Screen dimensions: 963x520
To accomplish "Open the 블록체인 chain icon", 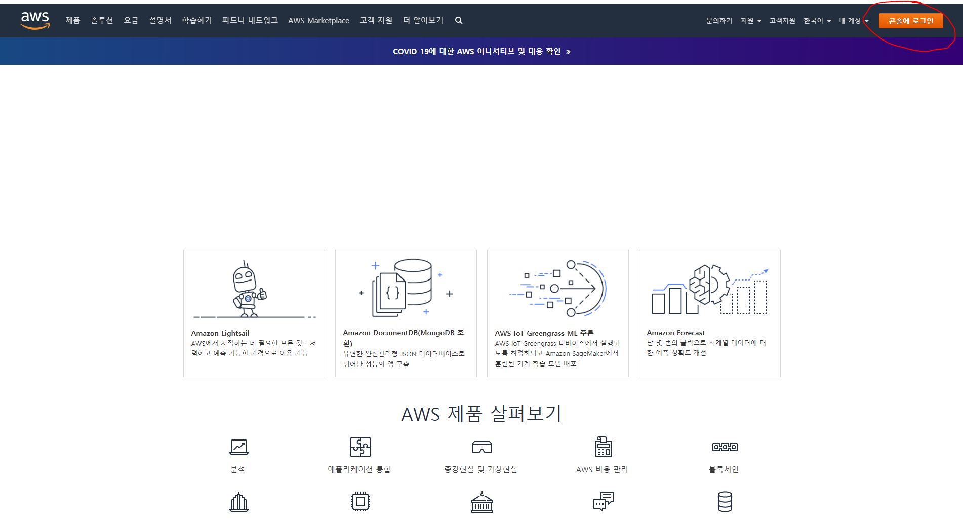I will (725, 447).
